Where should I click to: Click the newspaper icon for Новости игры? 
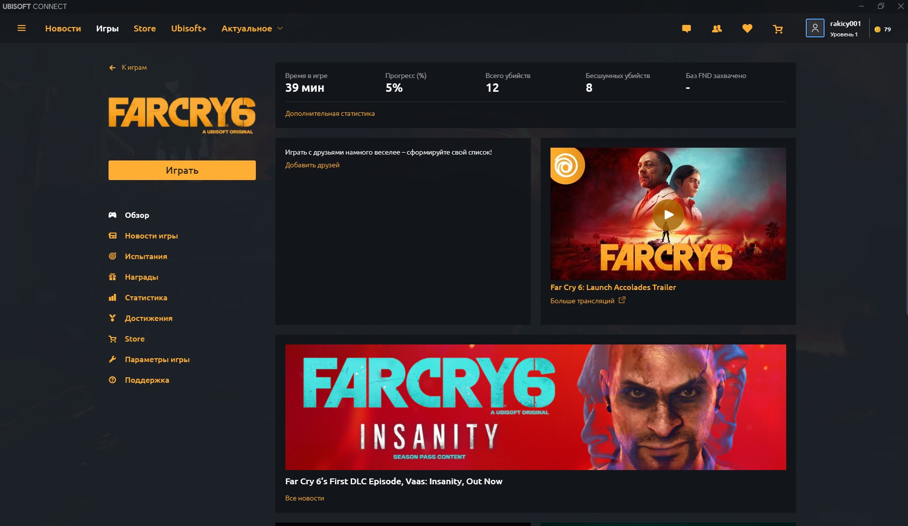(x=112, y=236)
